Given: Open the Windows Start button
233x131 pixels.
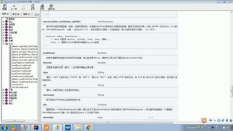Looking at the screenshot, I should point(4,128).
